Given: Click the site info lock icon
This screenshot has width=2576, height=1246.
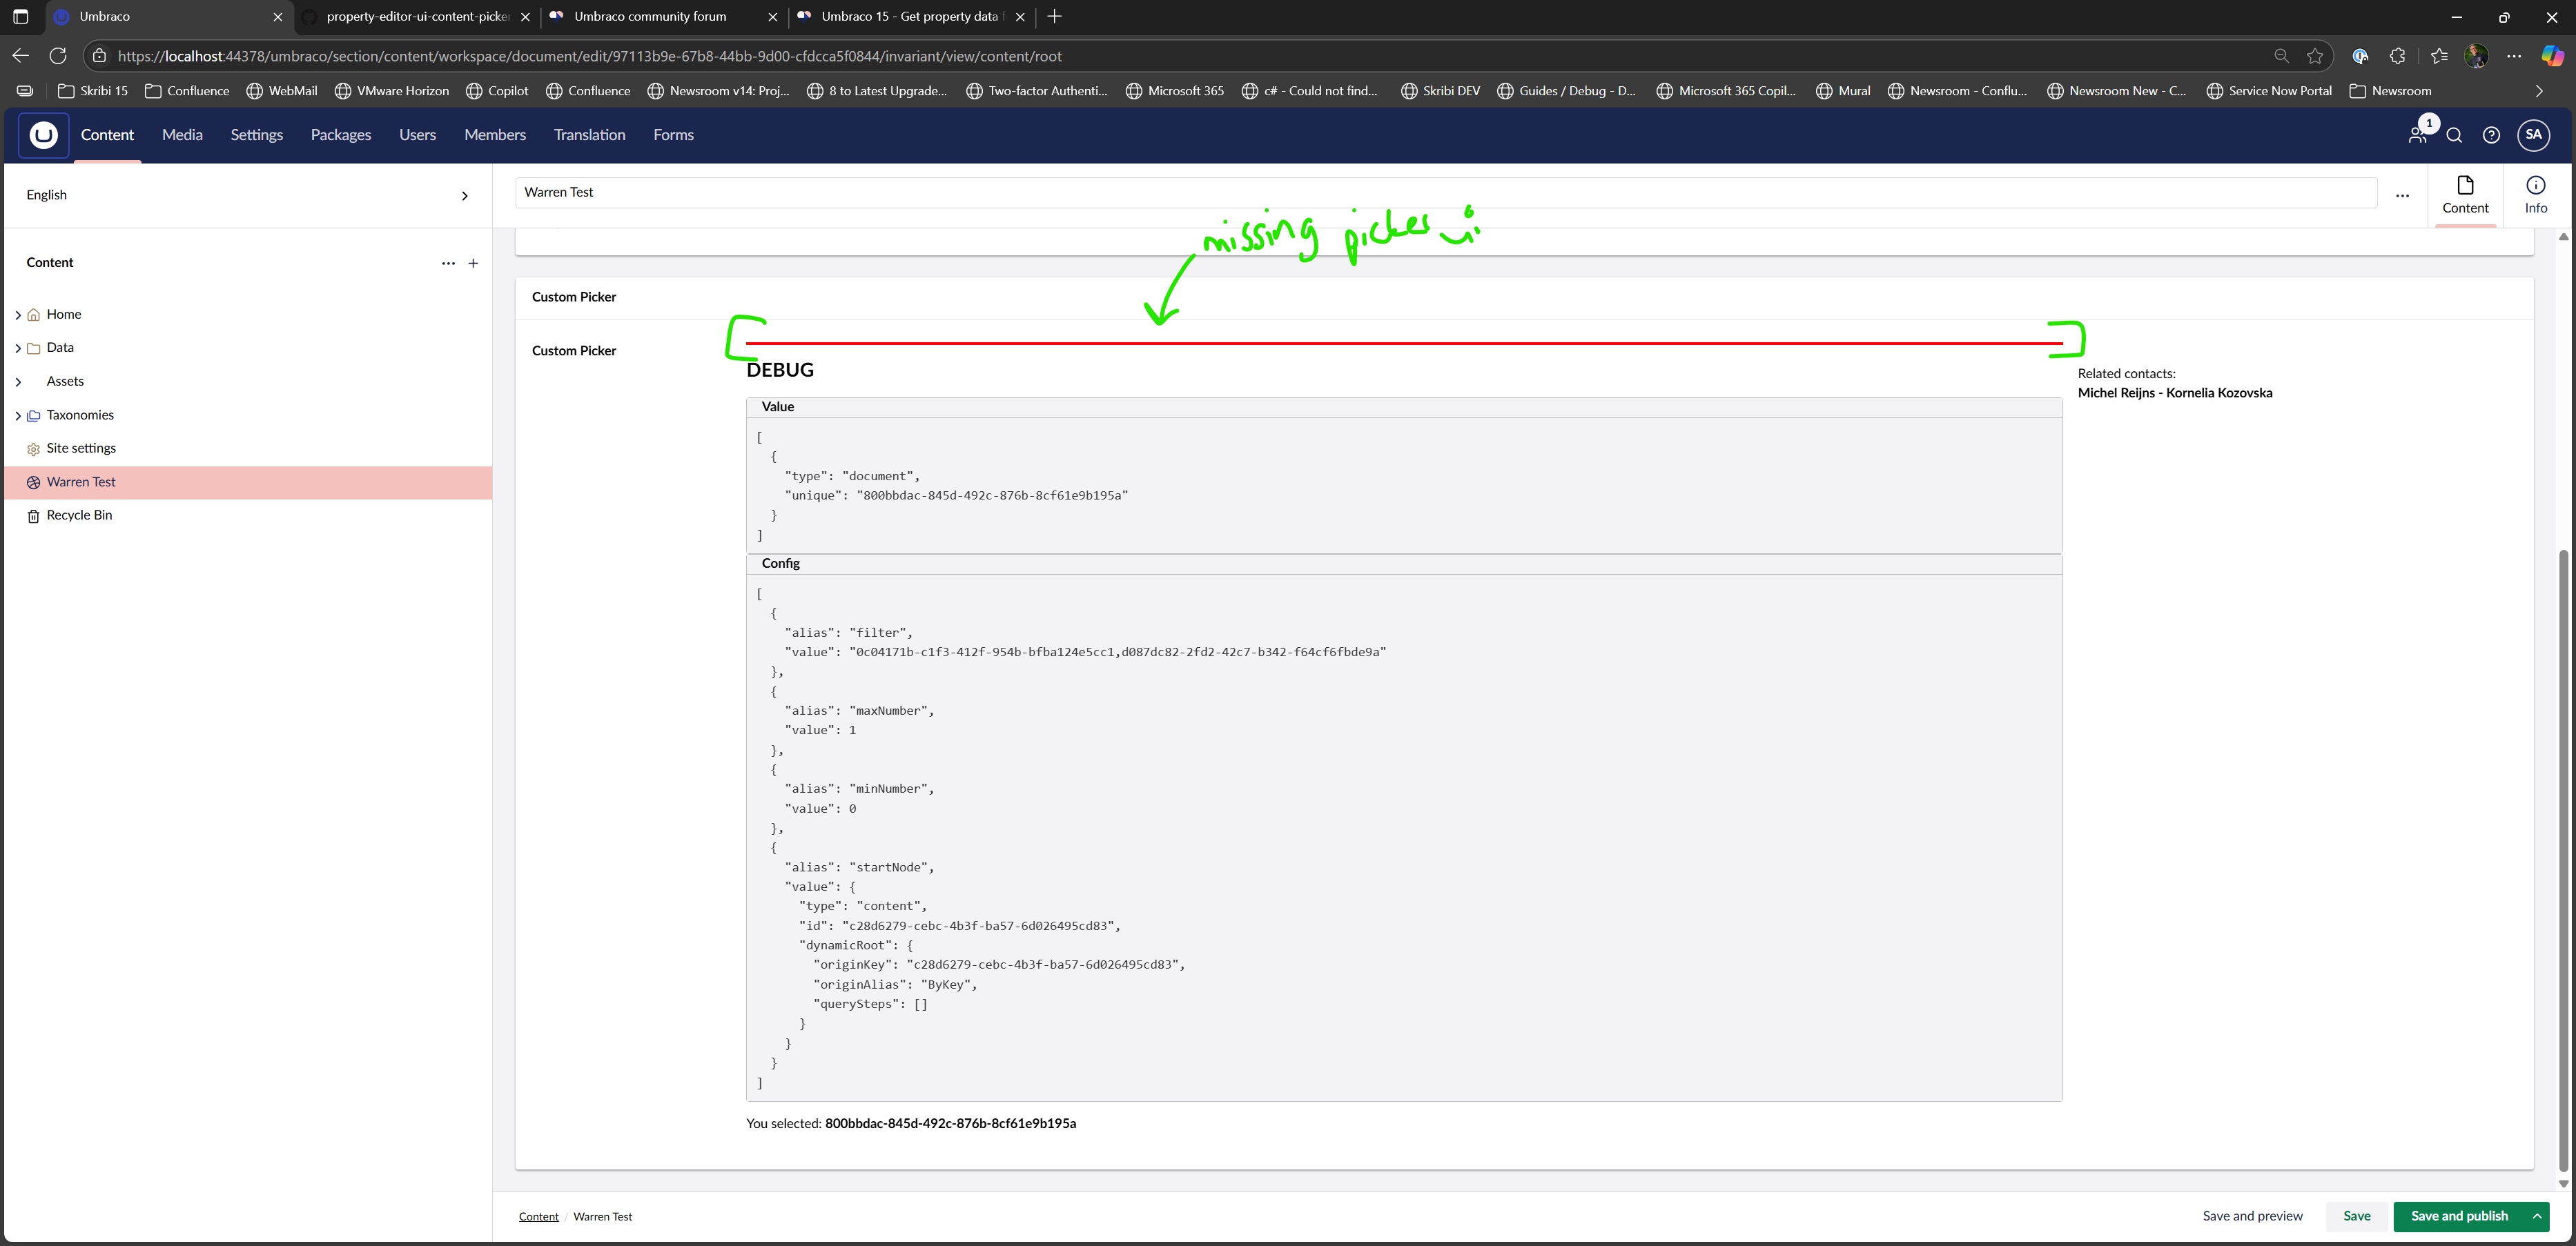Looking at the screenshot, I should point(99,56).
